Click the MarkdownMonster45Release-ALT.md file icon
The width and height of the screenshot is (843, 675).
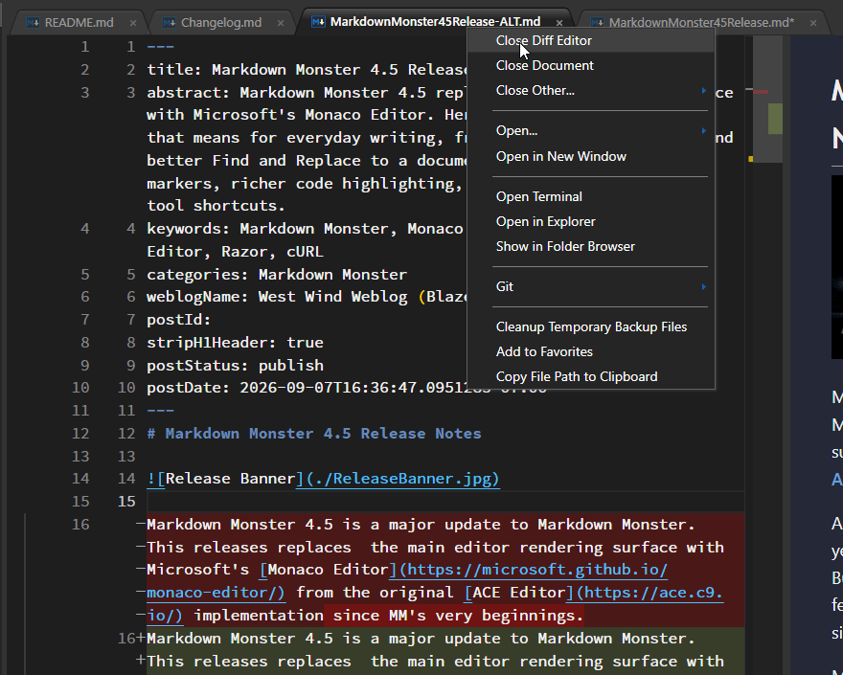tap(318, 21)
